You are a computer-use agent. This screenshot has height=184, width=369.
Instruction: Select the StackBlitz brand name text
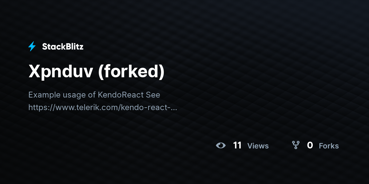point(63,47)
